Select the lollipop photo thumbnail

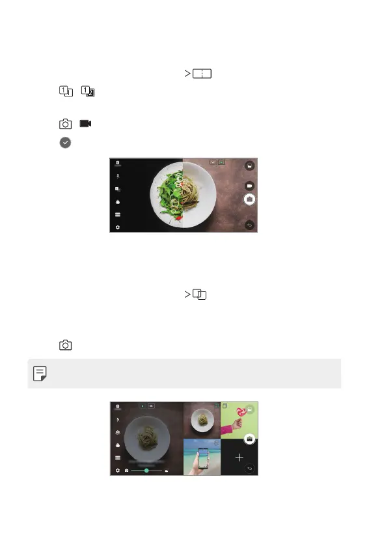coord(239,420)
